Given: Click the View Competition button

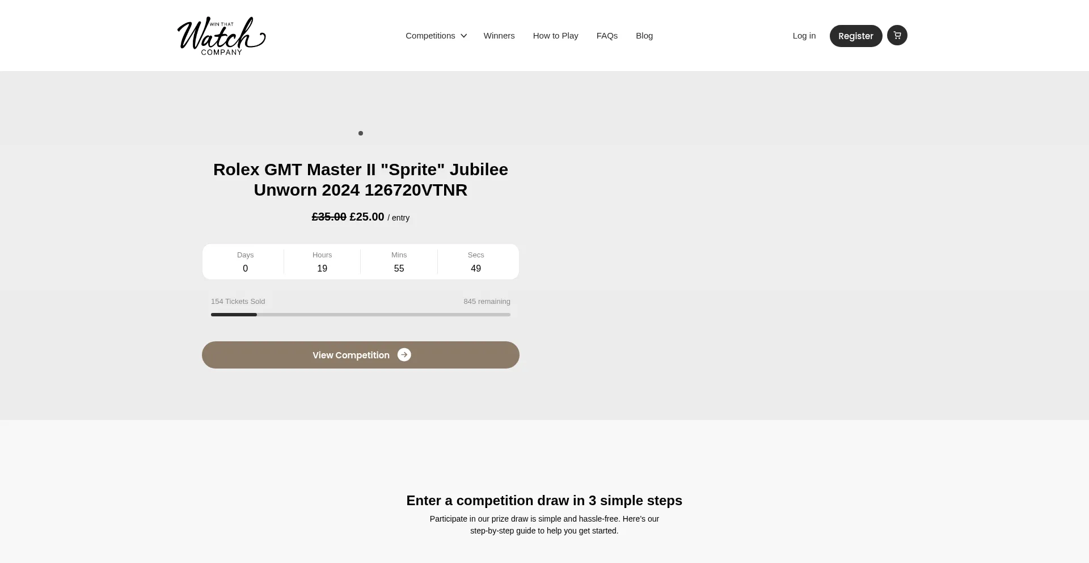Looking at the screenshot, I should (x=361, y=355).
